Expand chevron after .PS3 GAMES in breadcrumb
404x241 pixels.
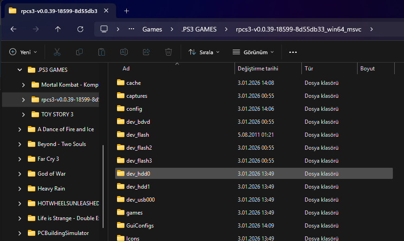(226, 29)
